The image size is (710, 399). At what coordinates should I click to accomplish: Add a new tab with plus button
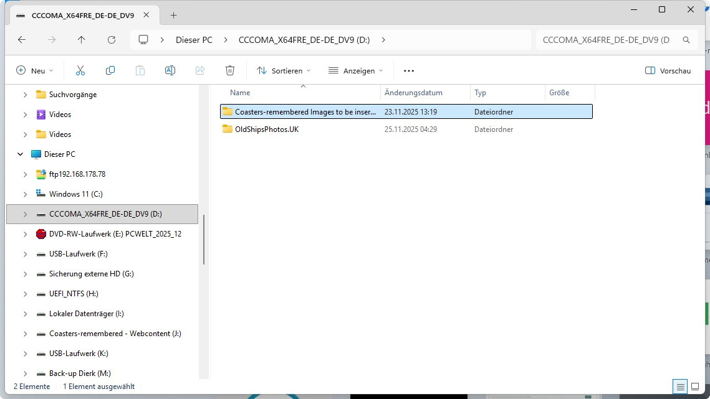point(173,16)
